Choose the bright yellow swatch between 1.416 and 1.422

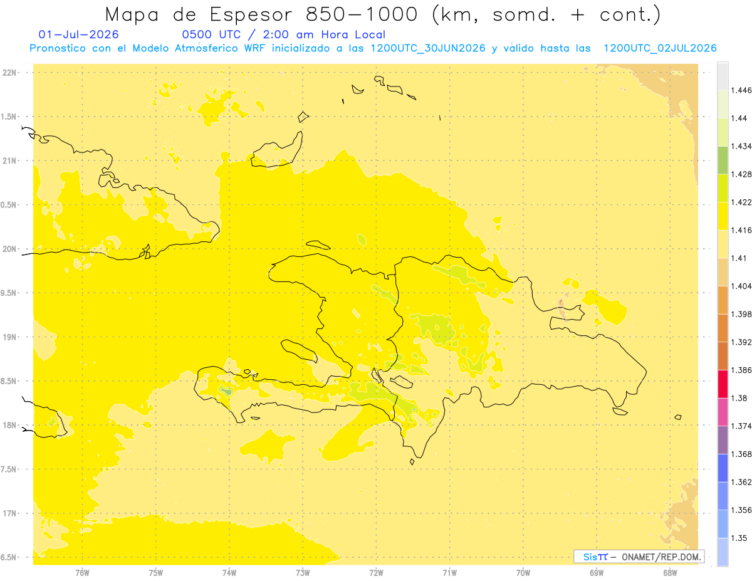(x=723, y=216)
